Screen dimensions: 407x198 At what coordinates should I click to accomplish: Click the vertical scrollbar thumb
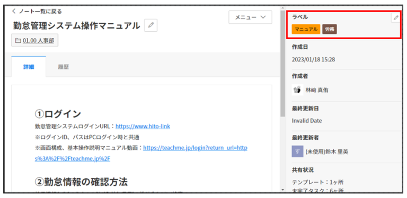click(x=282, y=65)
